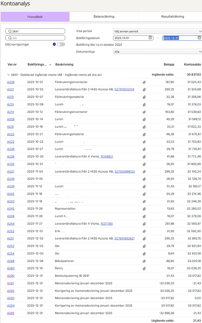Open the Visa period dropdown
The image size is (202, 323).
(x=157, y=31)
